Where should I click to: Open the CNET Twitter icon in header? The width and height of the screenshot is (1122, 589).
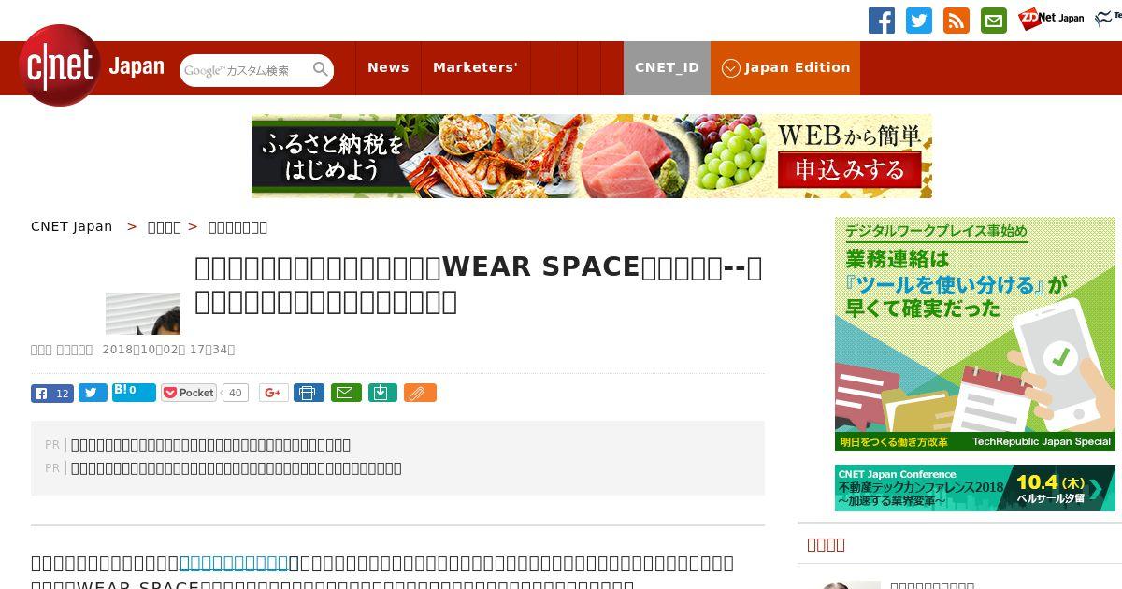click(919, 21)
